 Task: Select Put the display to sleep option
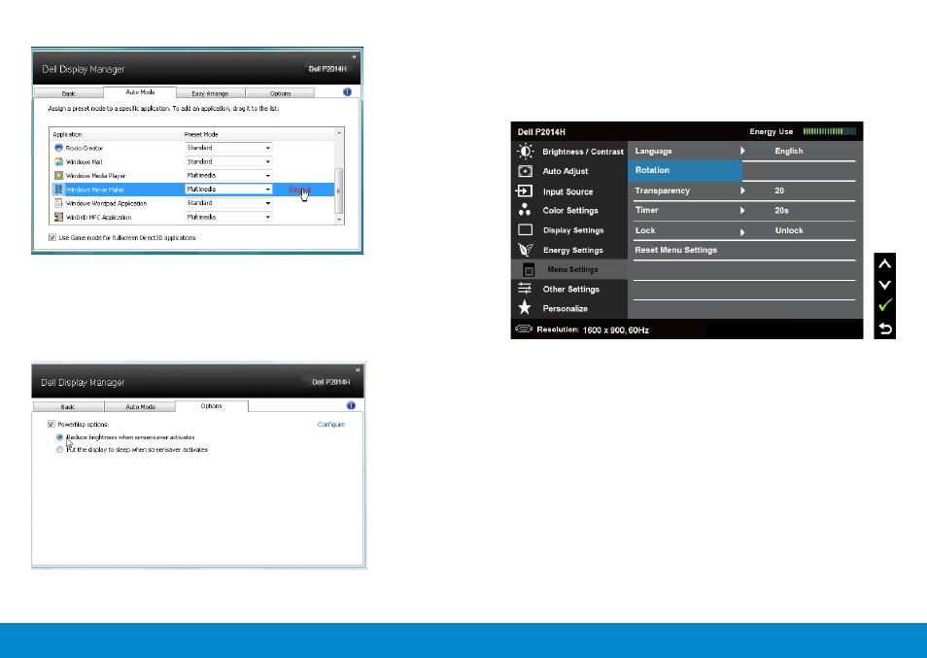59,450
